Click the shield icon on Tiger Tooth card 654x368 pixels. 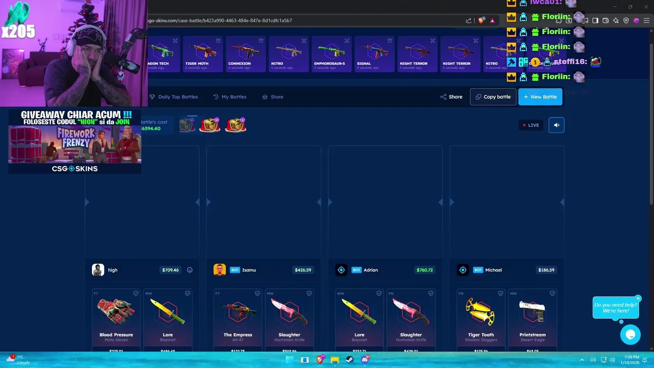(501, 293)
